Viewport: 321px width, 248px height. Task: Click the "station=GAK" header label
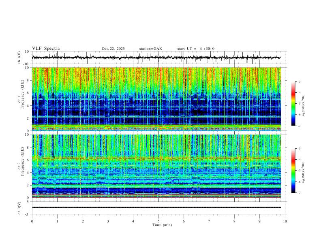point(151,49)
